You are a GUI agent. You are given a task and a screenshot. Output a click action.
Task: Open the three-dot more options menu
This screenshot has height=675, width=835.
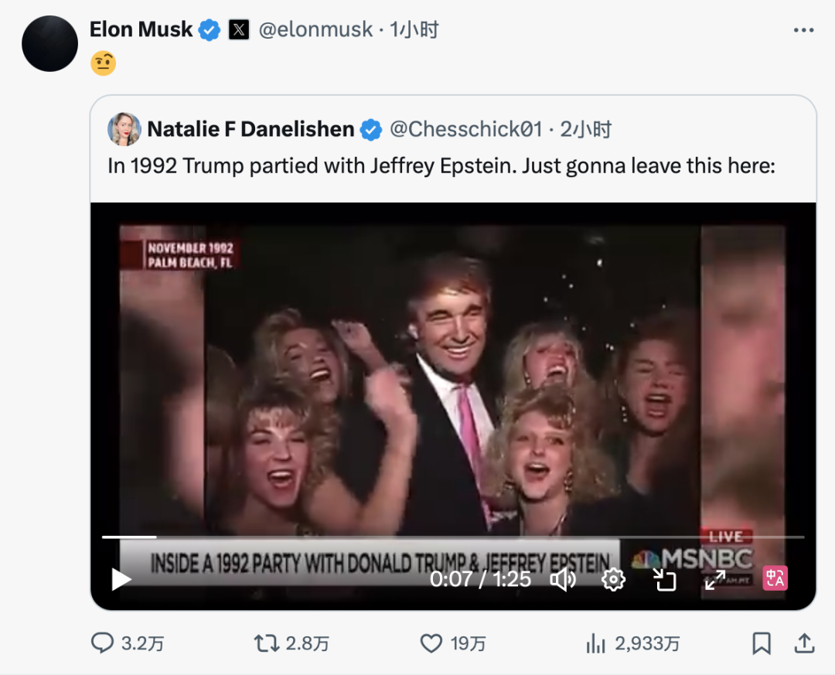[x=804, y=30]
